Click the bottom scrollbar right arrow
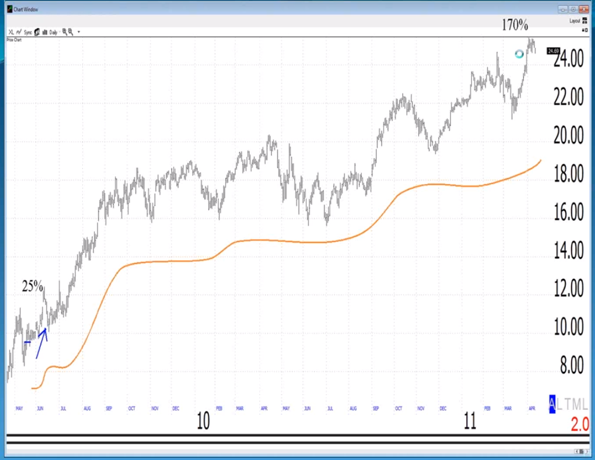 [587, 451]
